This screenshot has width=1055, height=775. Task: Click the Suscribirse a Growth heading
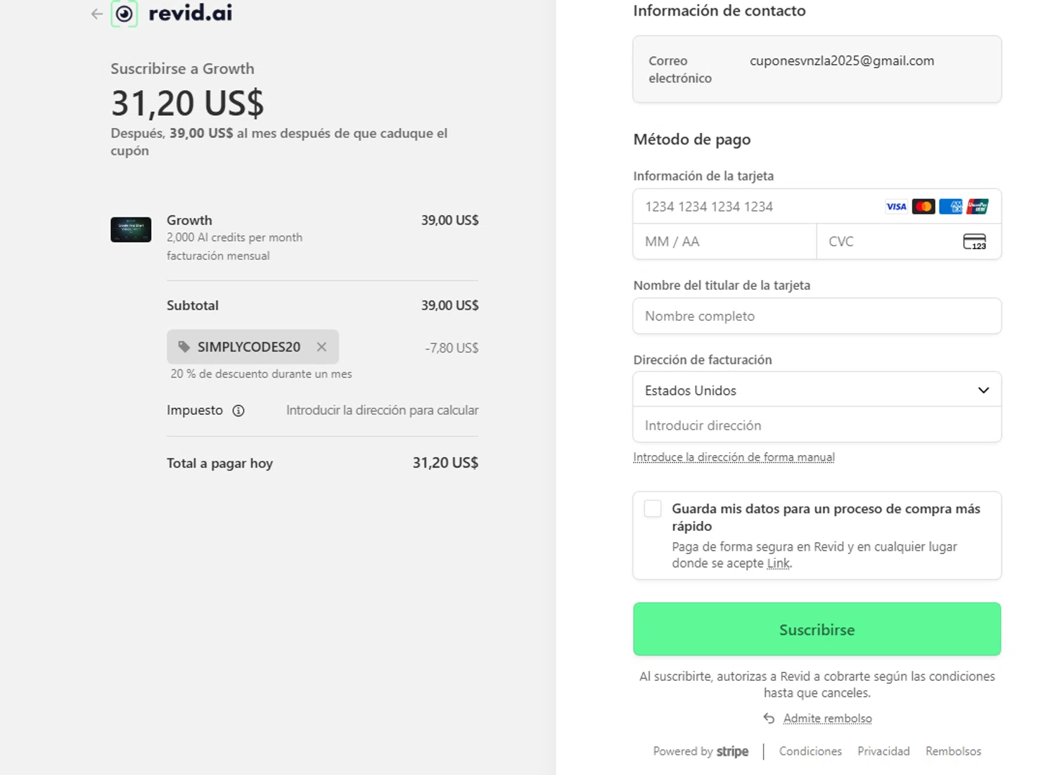182,68
